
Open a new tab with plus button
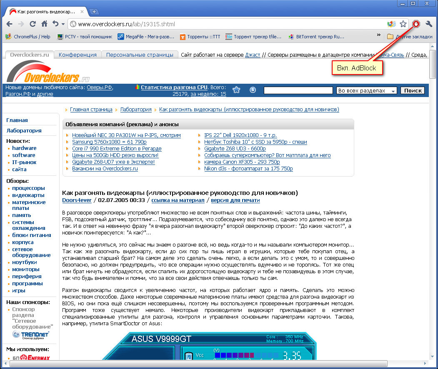94,12
